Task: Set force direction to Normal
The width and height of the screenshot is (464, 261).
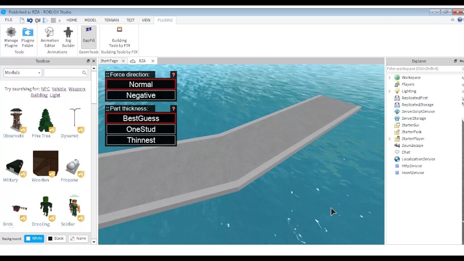Action: pyautogui.click(x=141, y=84)
